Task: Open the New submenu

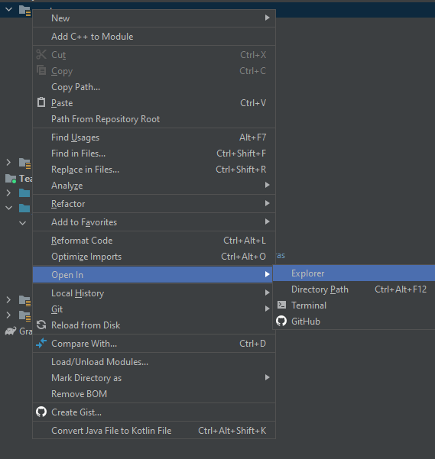Action: [154, 18]
